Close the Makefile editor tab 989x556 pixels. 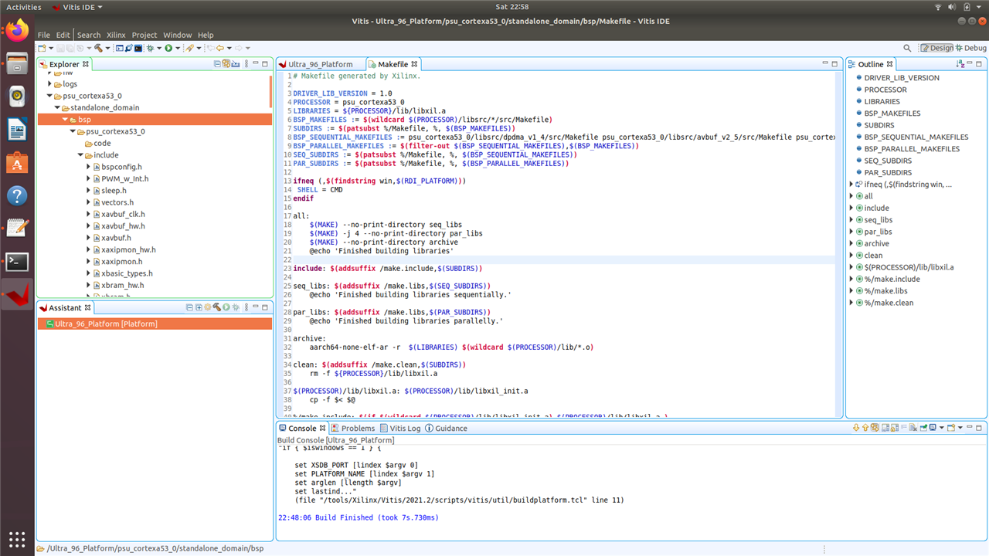414,64
